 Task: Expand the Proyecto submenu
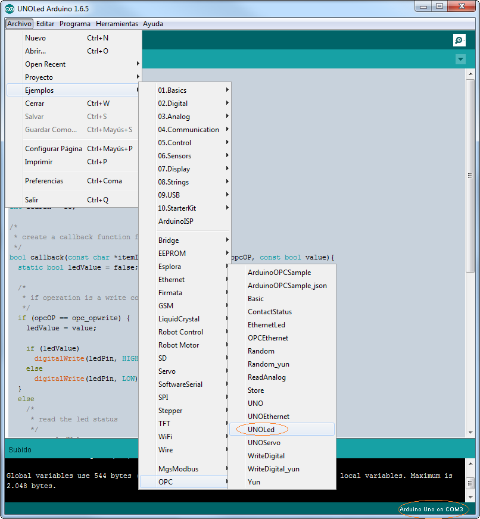[73, 77]
